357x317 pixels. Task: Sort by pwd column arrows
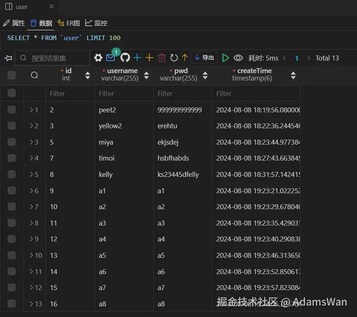point(205,75)
